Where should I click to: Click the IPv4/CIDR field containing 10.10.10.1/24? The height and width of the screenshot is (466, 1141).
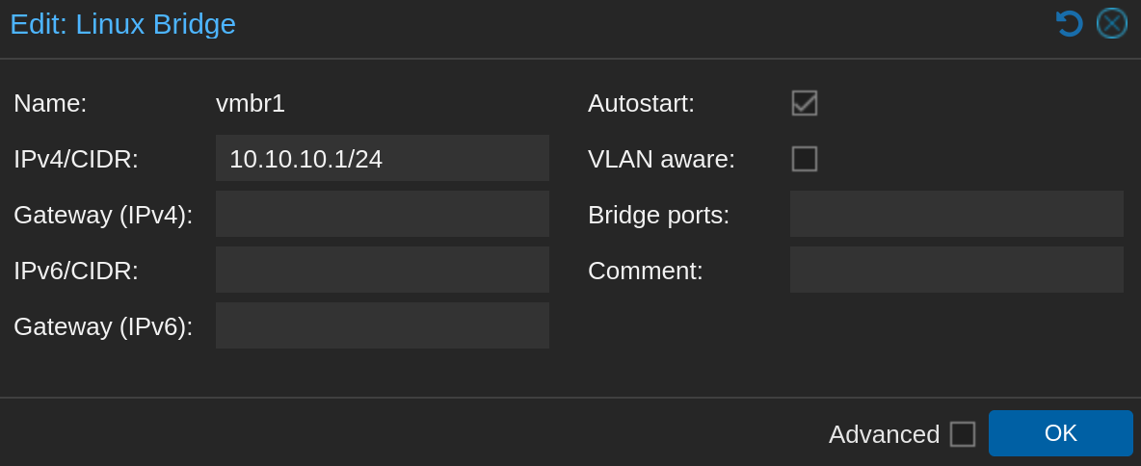click(382, 158)
